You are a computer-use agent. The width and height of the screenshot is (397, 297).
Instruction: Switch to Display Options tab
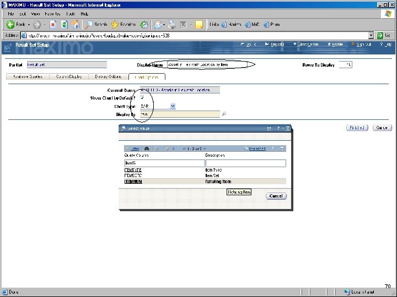click(x=108, y=76)
